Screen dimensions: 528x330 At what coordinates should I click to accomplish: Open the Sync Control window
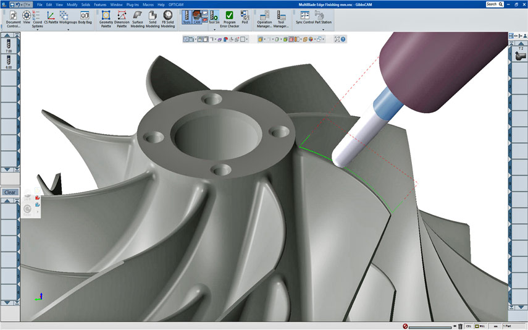(304, 17)
